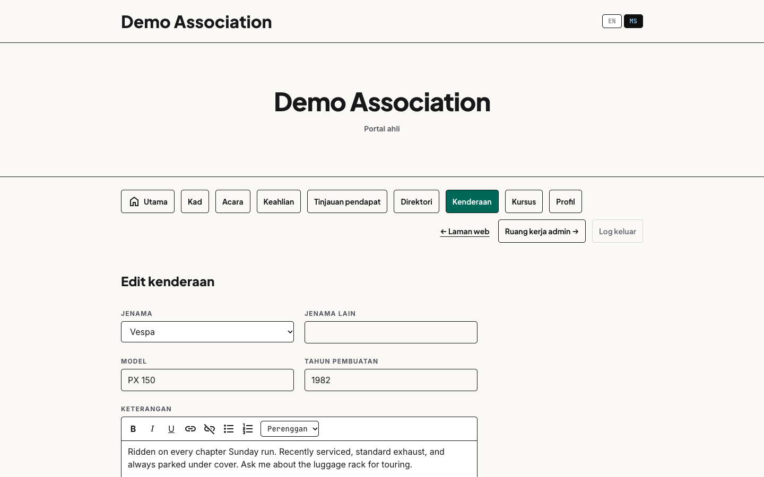Image resolution: width=764 pixels, height=477 pixels.
Task: Select the Kenderaan tab
Action: pyautogui.click(x=472, y=201)
